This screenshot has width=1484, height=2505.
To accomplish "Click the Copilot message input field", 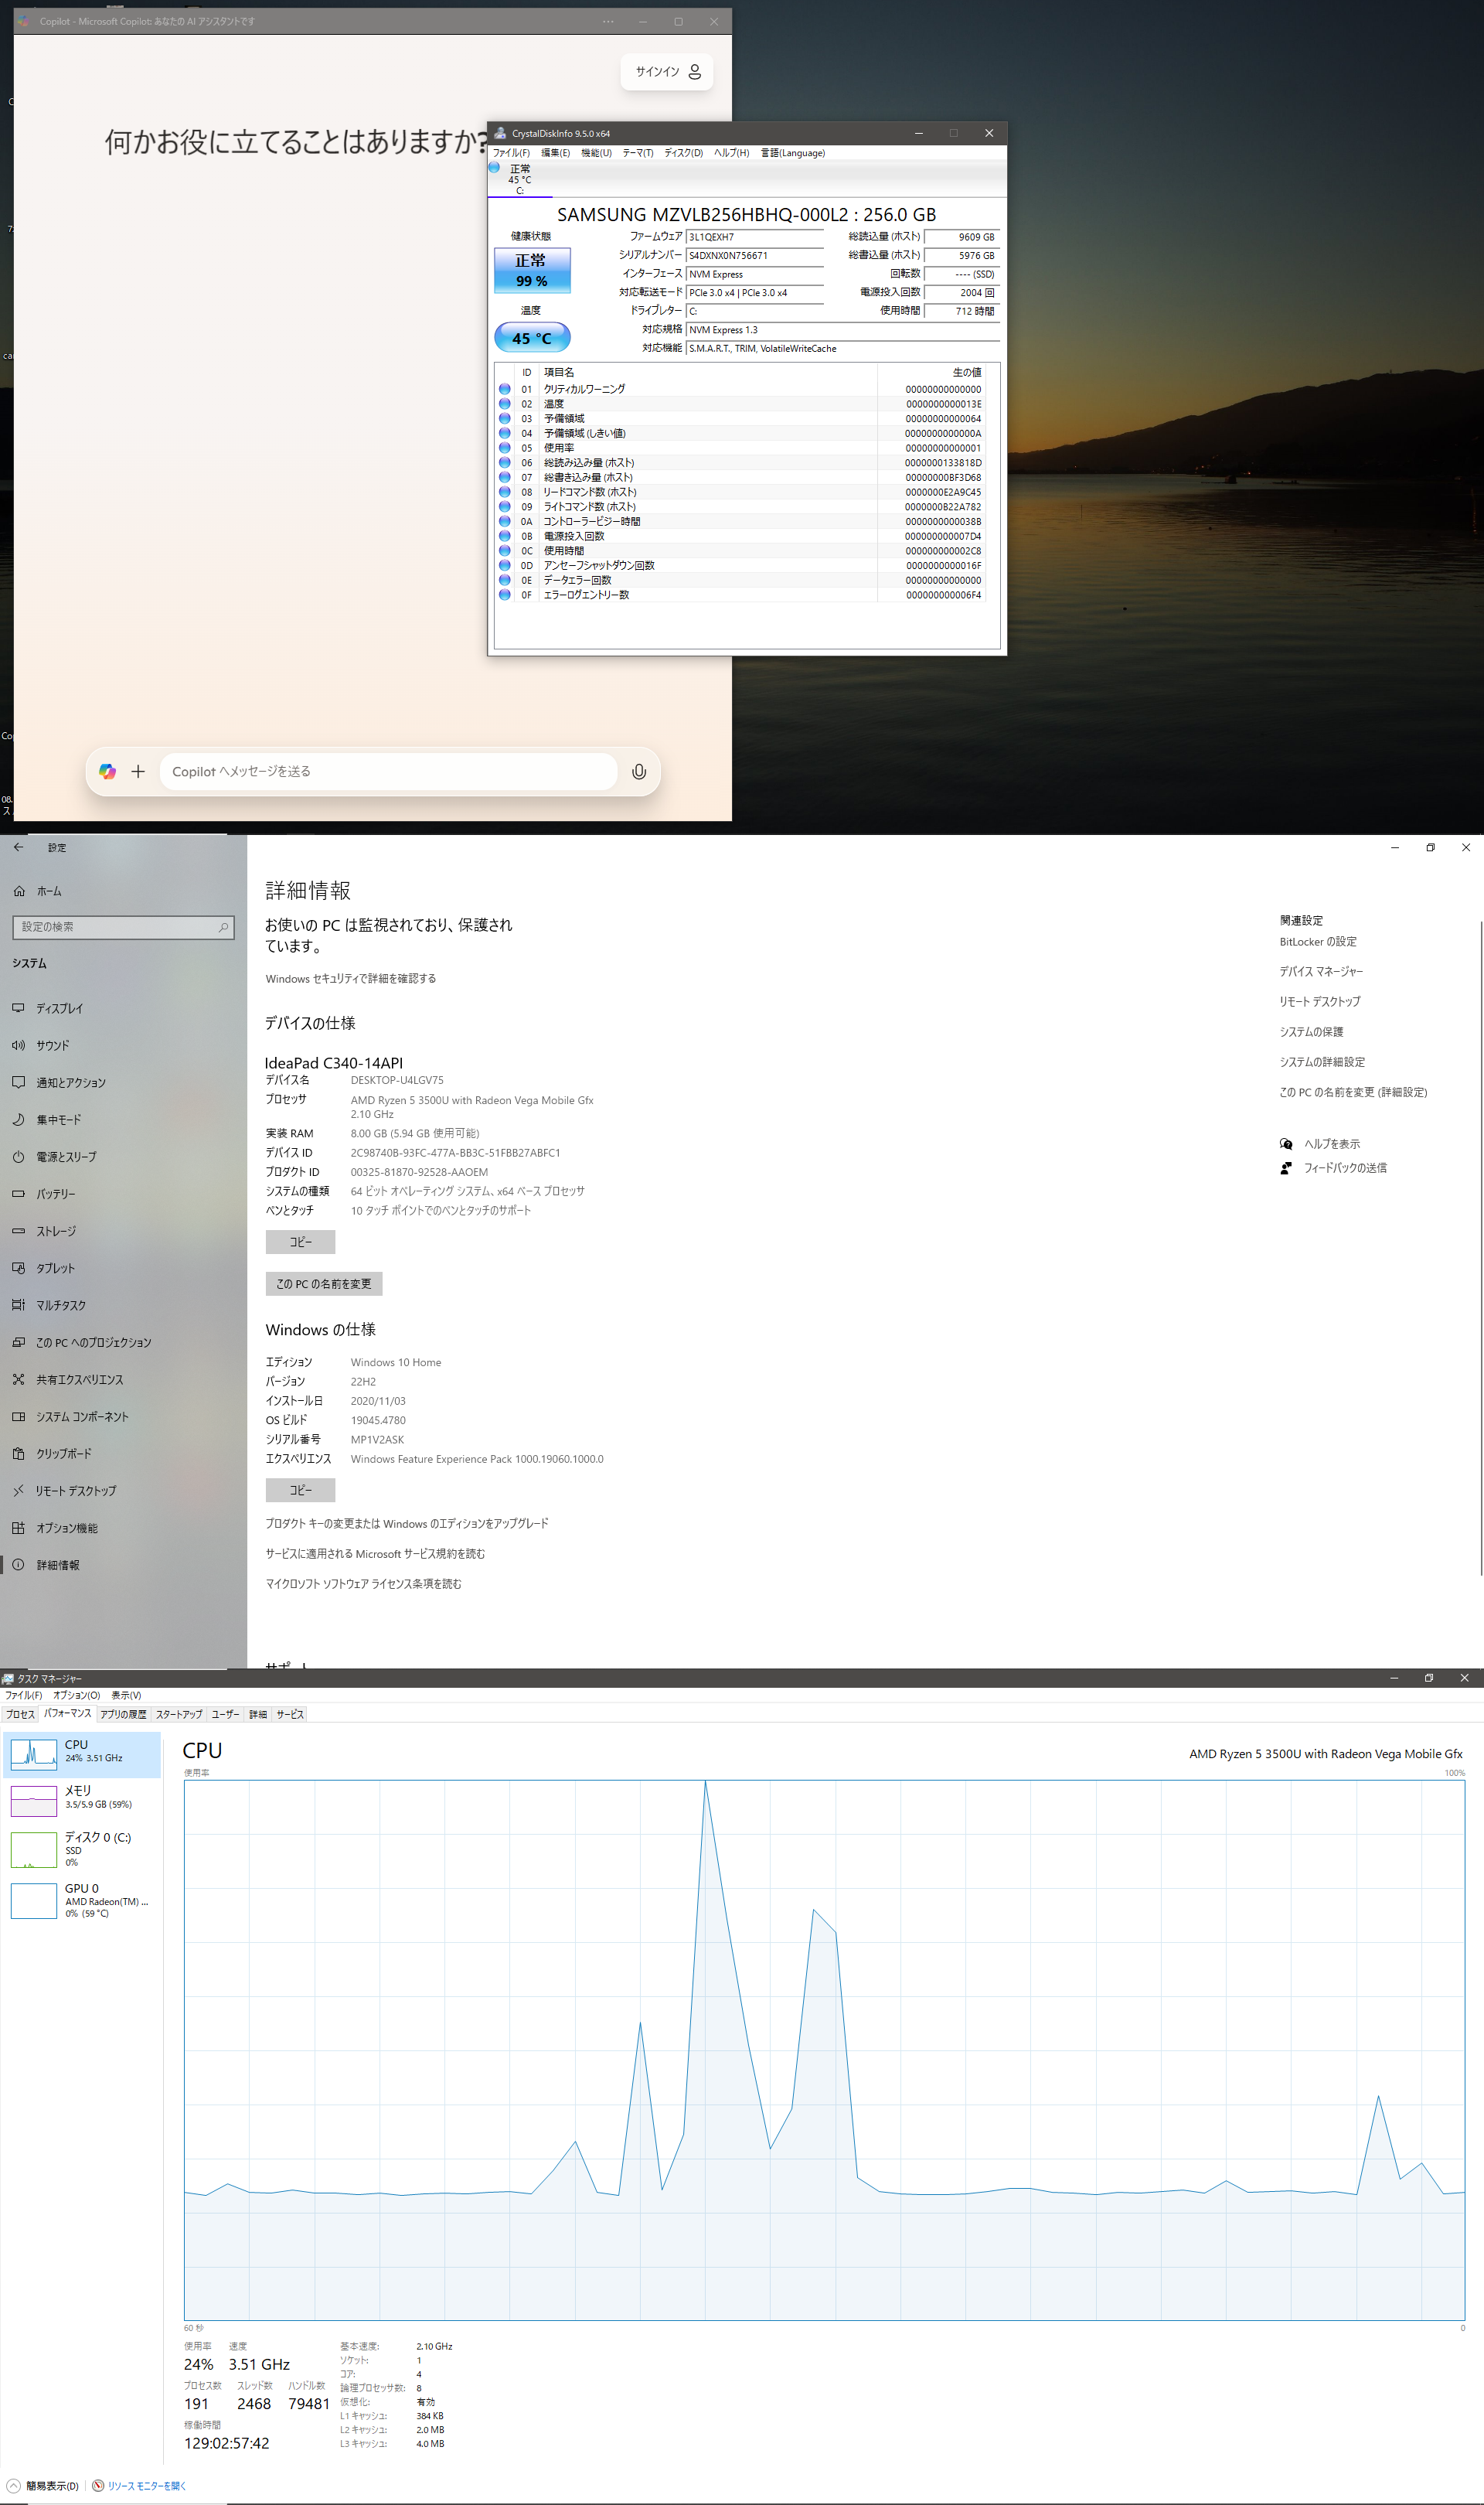I will point(388,771).
